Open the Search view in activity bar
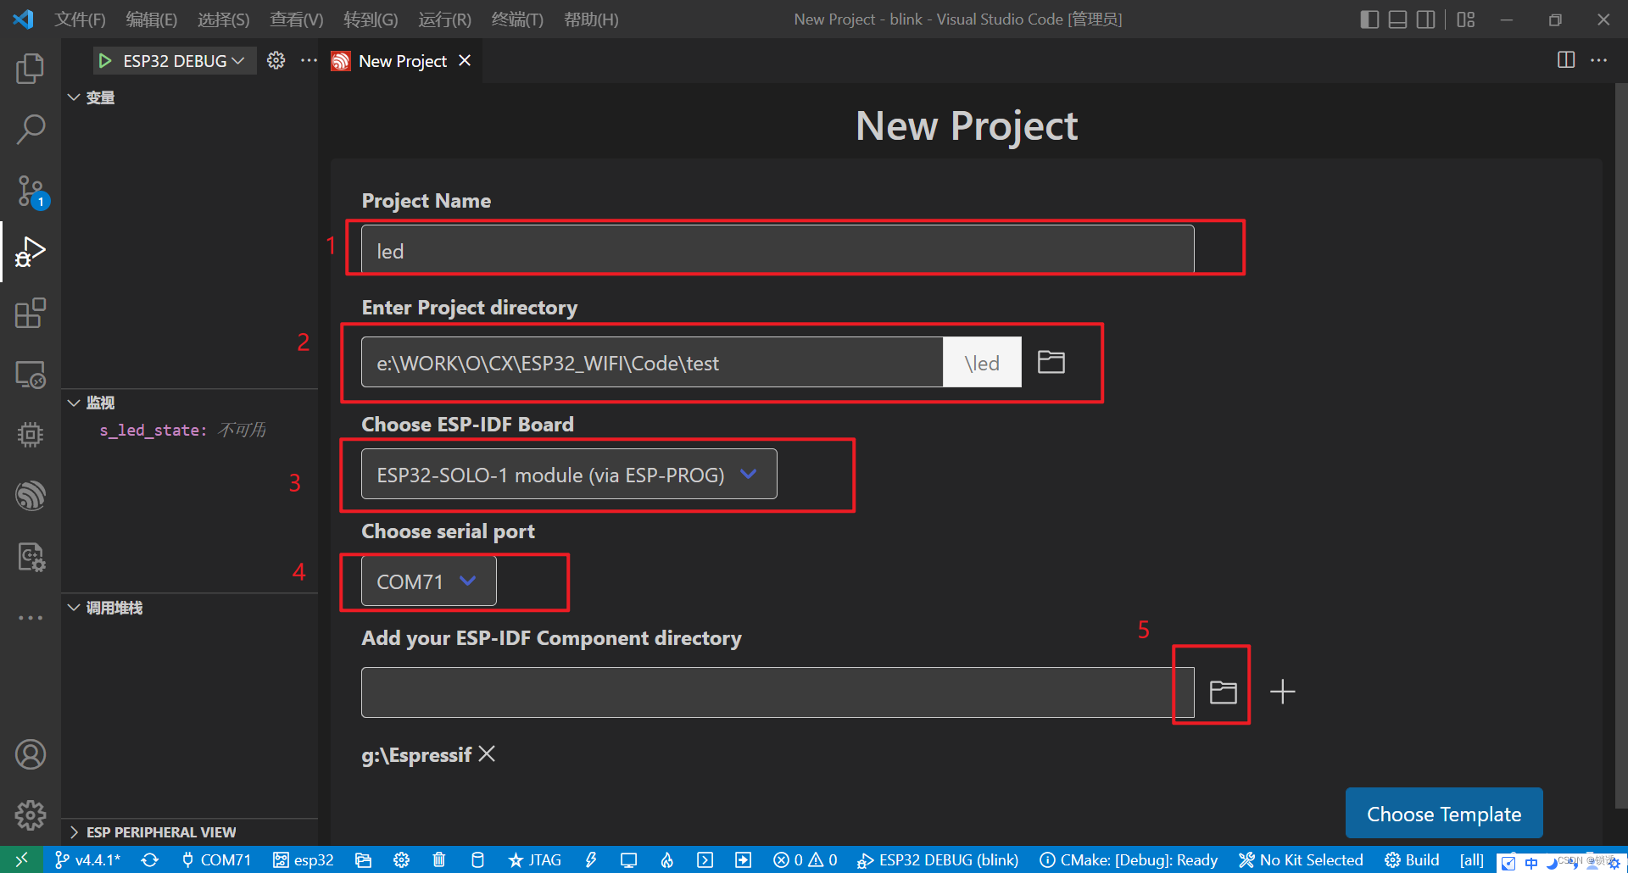This screenshot has width=1628, height=873. [x=31, y=130]
